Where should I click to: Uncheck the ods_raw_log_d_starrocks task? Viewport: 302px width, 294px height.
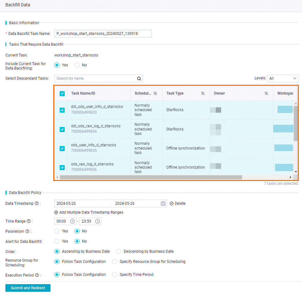[62, 168]
